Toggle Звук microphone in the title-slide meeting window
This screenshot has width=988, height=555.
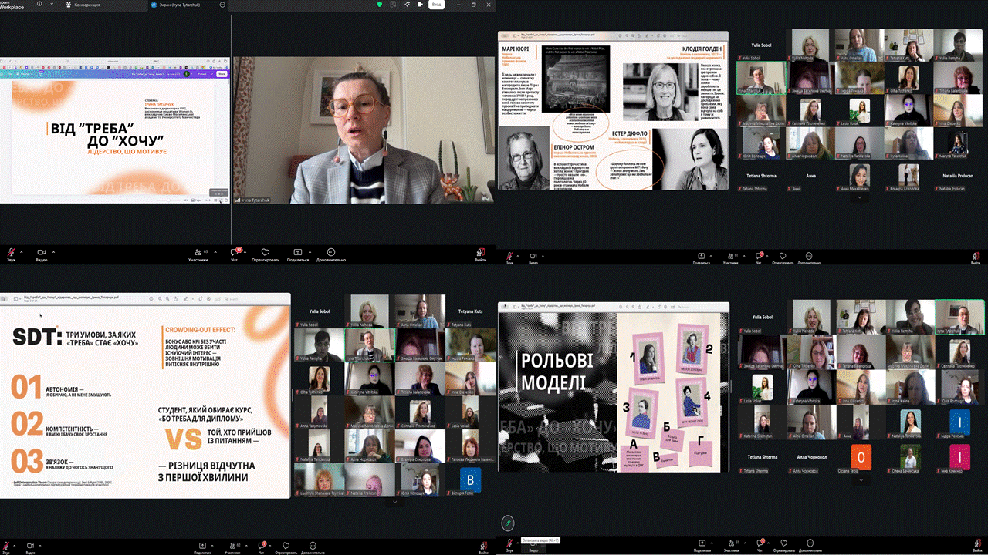[x=11, y=252]
